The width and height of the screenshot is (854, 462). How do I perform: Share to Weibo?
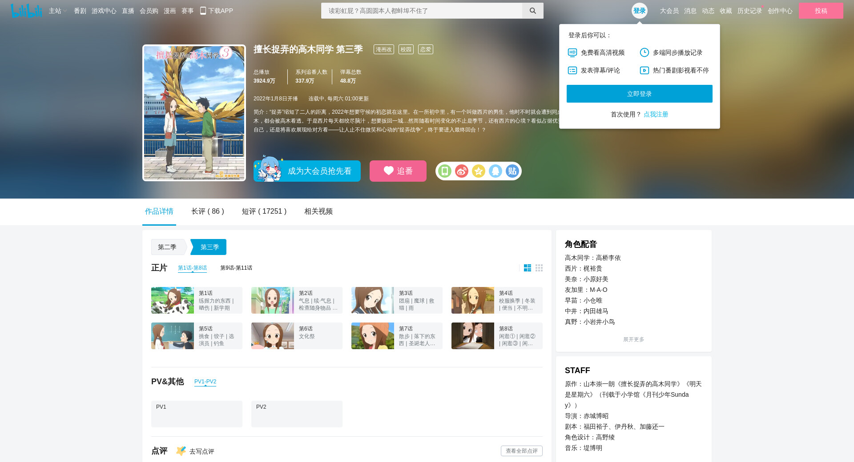point(461,171)
